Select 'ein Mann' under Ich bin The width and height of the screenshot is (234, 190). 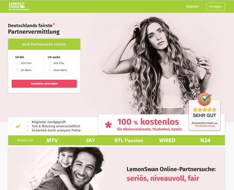18,70
